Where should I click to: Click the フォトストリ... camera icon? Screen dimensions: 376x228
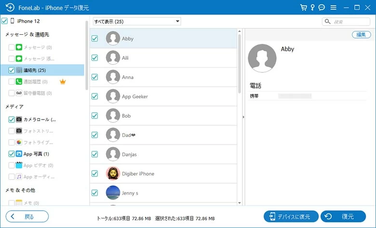click(19, 131)
